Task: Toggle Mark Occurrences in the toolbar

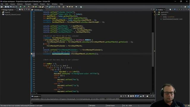Action: [50, 7]
